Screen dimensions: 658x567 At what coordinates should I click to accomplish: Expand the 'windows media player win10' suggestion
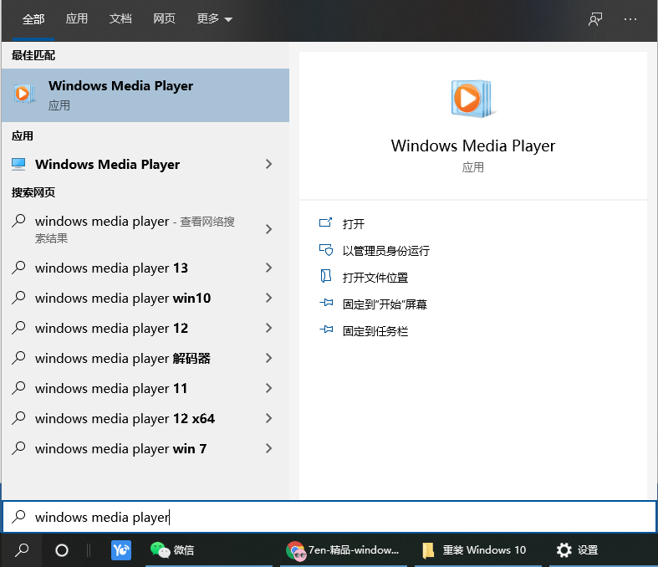tap(268, 298)
